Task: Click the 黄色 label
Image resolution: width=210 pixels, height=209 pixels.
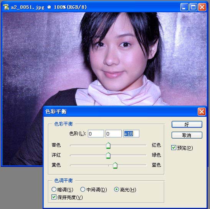Action: click(56, 165)
